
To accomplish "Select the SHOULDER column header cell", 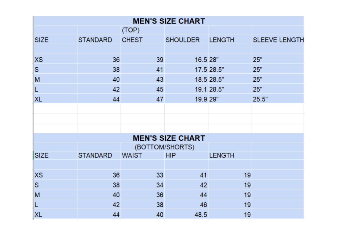I will pos(183,40).
